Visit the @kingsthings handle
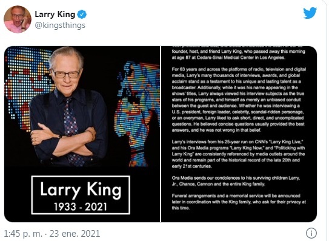329x241 pixels. point(60,25)
